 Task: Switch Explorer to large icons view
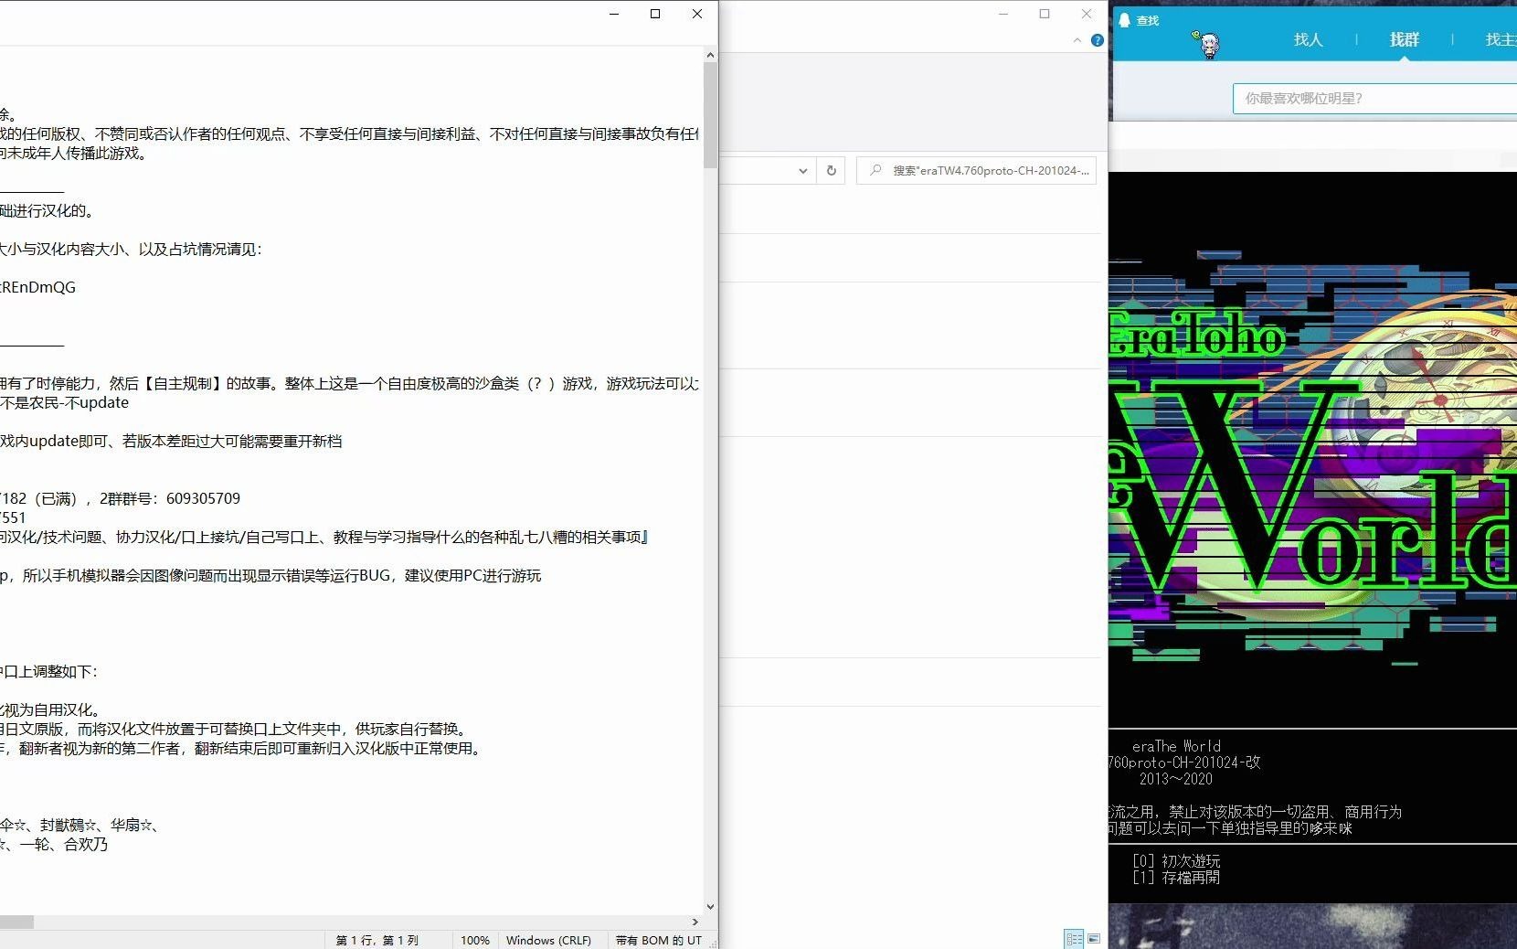pyautogui.click(x=1094, y=939)
